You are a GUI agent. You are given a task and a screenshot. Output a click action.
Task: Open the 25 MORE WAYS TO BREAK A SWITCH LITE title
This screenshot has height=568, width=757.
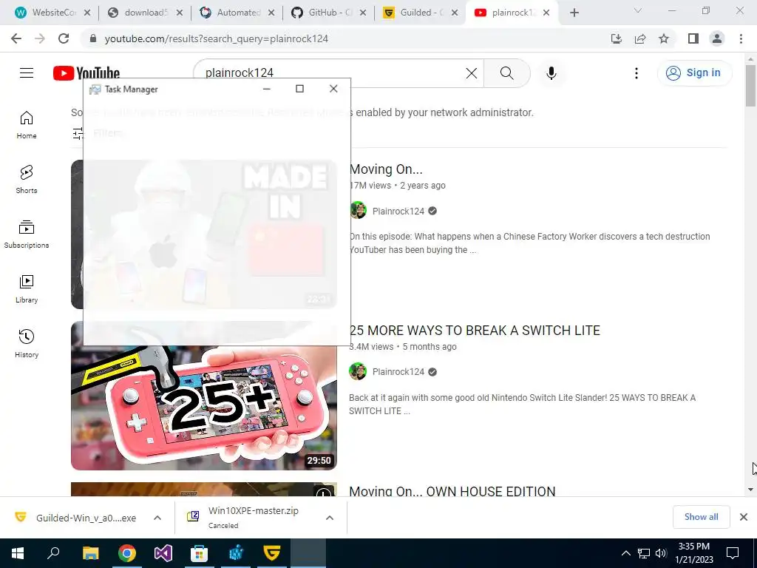point(475,331)
